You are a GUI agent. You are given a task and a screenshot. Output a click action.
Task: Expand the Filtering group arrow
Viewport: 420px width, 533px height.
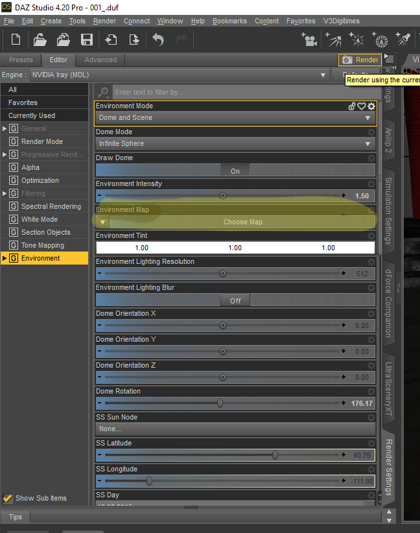click(5, 193)
